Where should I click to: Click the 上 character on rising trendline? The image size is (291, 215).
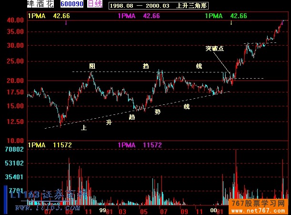84,127
